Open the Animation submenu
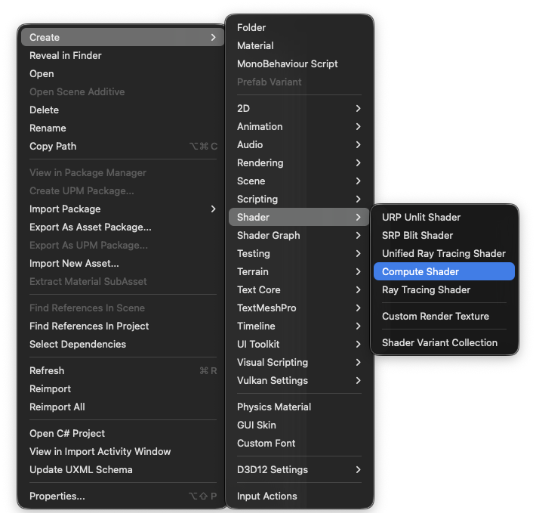The width and height of the screenshot is (536, 529). click(299, 126)
